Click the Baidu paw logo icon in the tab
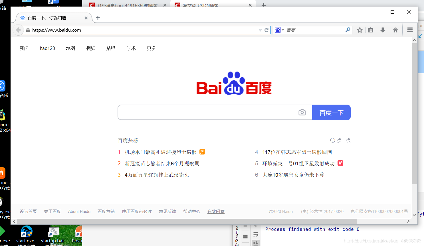The width and height of the screenshot is (424, 246). click(x=22, y=18)
